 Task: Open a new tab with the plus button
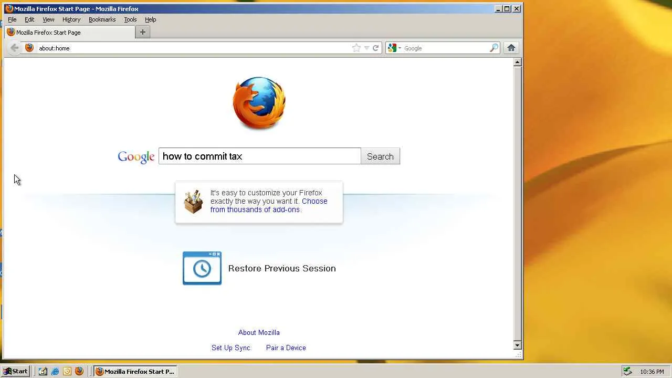pos(142,32)
